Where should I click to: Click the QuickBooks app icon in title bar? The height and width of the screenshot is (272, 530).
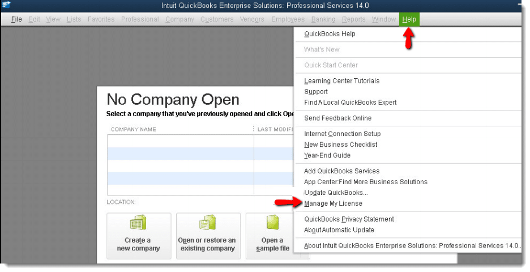point(6,5)
